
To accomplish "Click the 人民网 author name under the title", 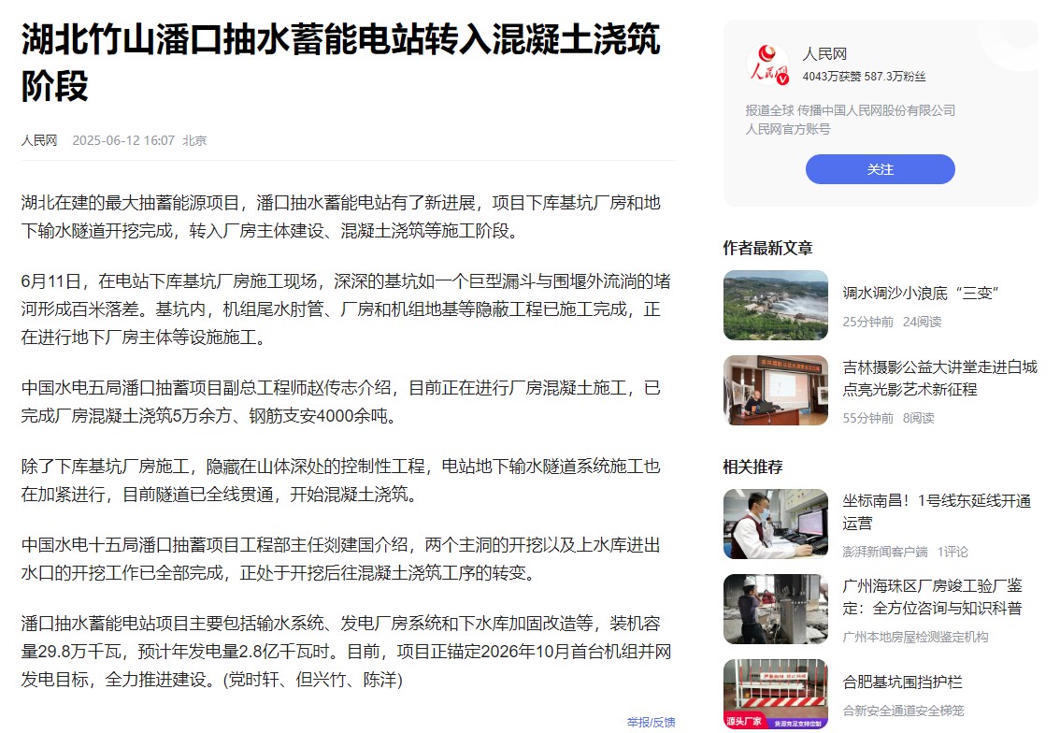I will pos(39,140).
